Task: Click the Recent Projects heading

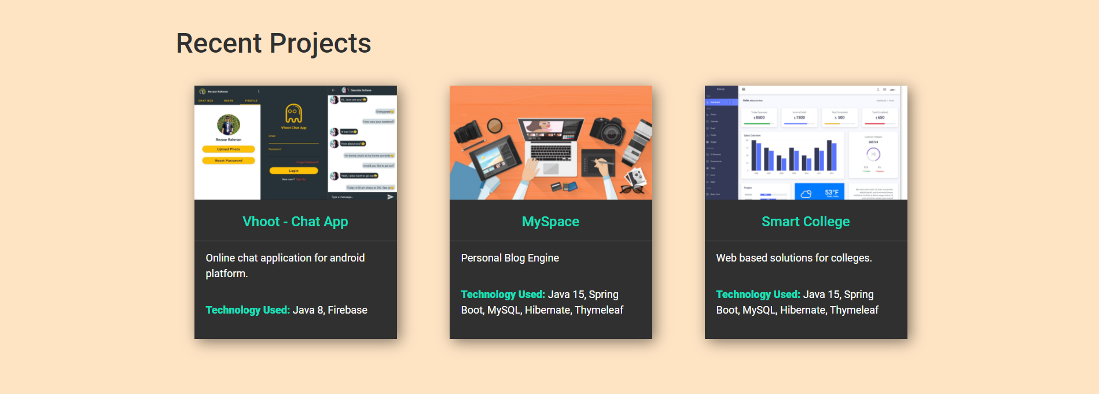Action: coord(273,43)
